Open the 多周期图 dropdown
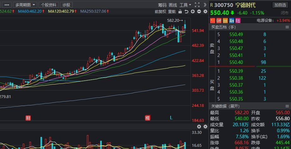Image resolution: width=291 pixels, height=149 pixels. point(25,5)
